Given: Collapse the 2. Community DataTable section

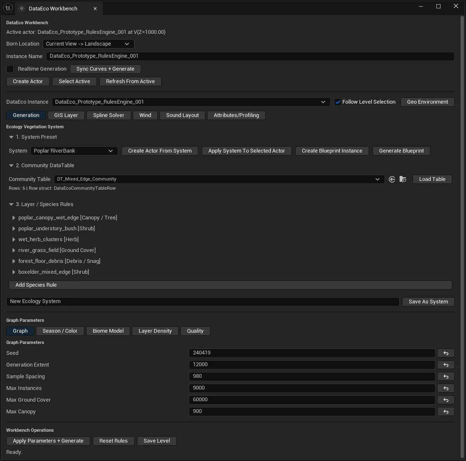Looking at the screenshot, I should coord(11,166).
